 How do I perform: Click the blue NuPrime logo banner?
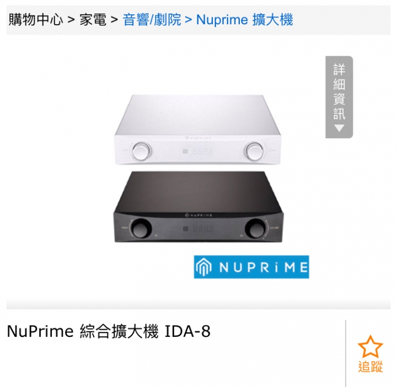pyautogui.click(x=251, y=267)
